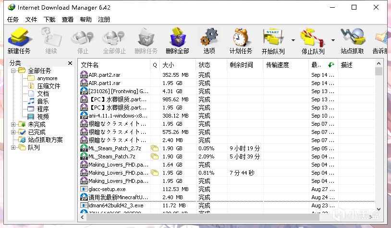Open 选项 options gears icon

[x=209, y=37]
